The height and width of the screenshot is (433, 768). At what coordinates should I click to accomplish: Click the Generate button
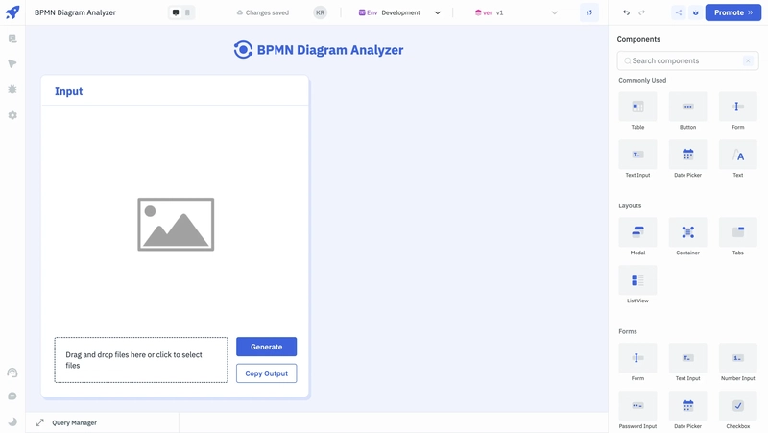(x=267, y=347)
